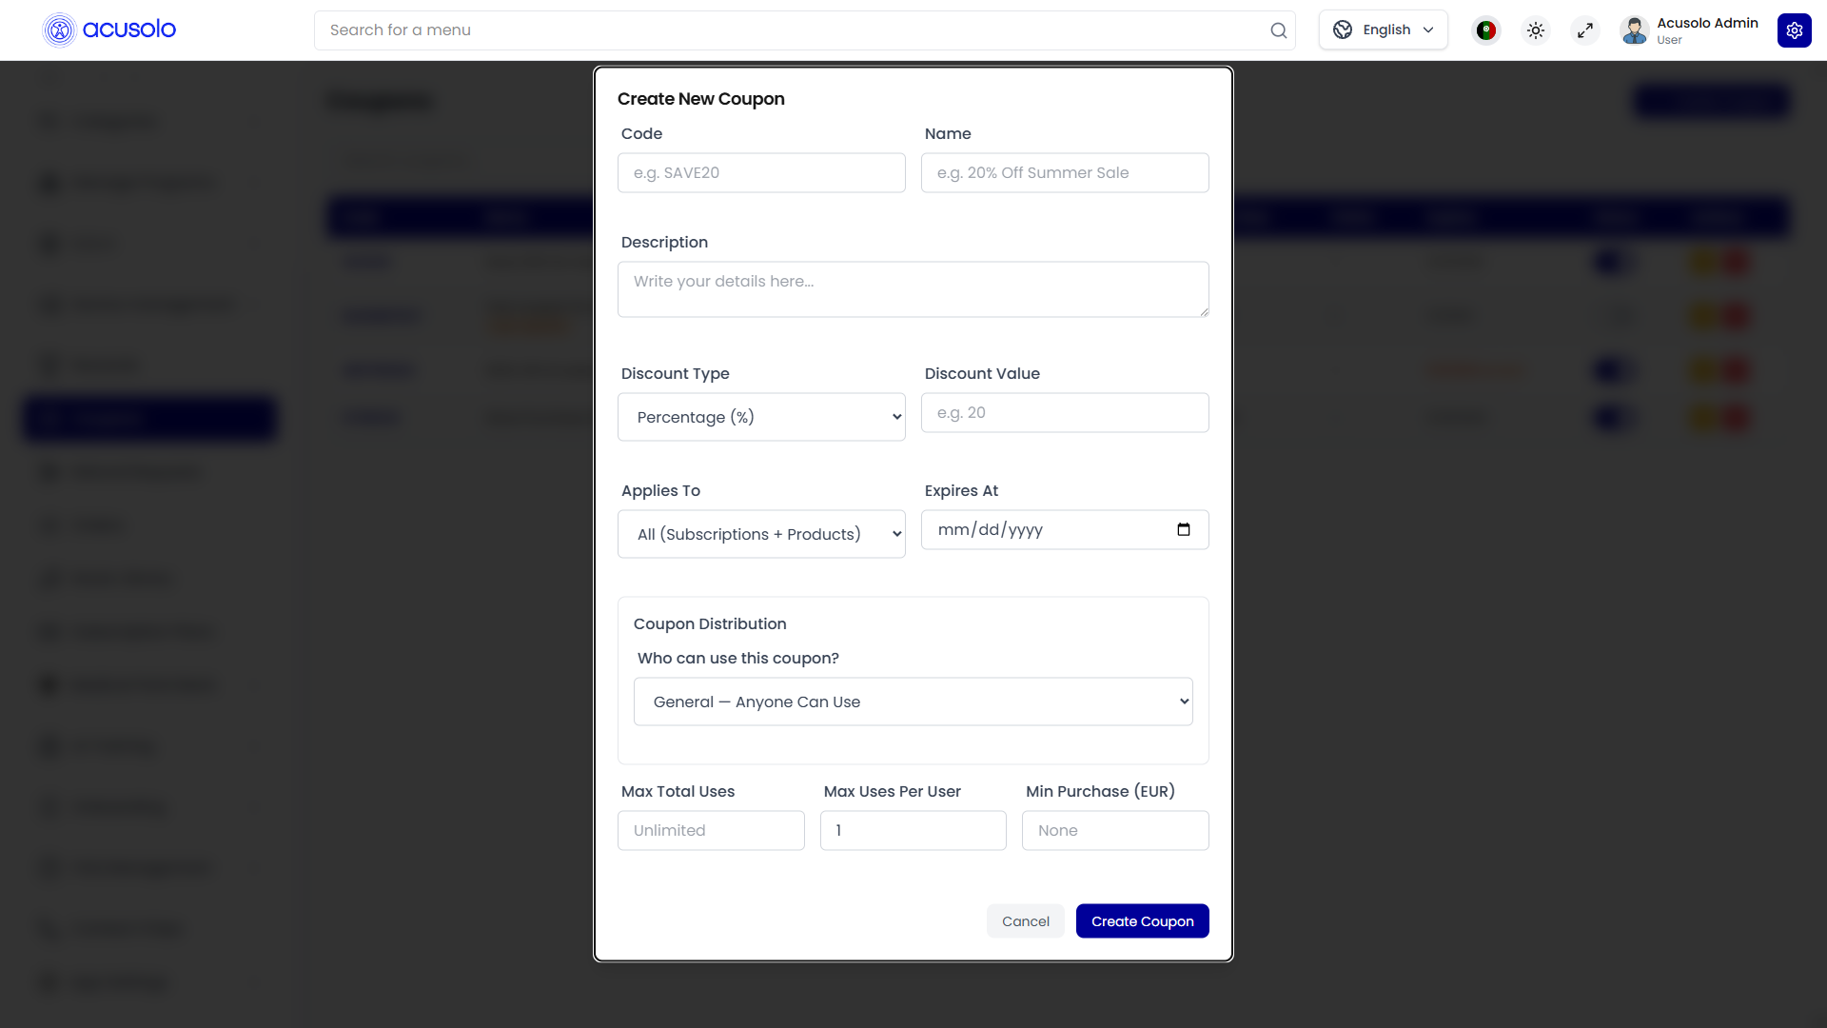Open the English language dropdown
The image size is (1827, 1028).
pos(1383,30)
